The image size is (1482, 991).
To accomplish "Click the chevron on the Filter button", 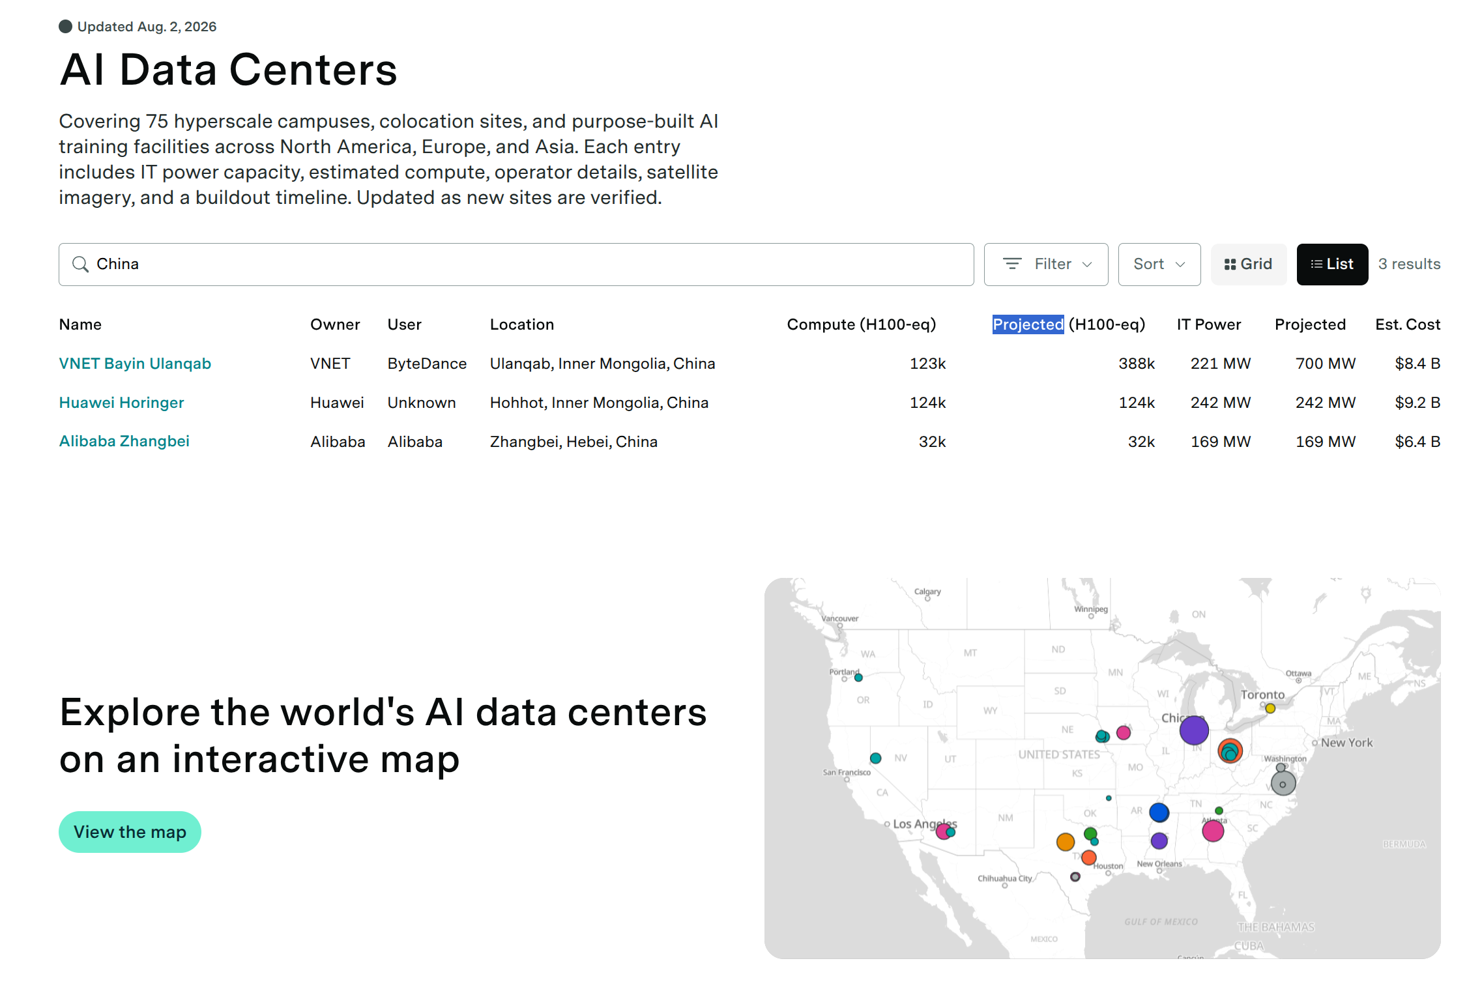I will click(1087, 265).
